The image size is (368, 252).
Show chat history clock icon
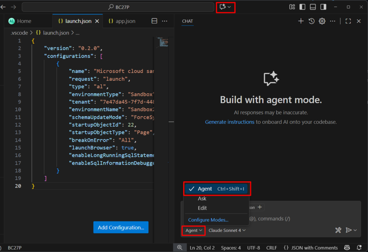point(312,21)
